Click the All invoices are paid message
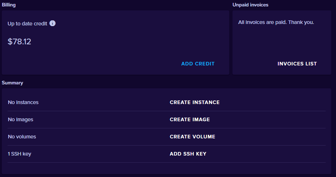The width and height of the screenshot is (336, 177). point(276,22)
